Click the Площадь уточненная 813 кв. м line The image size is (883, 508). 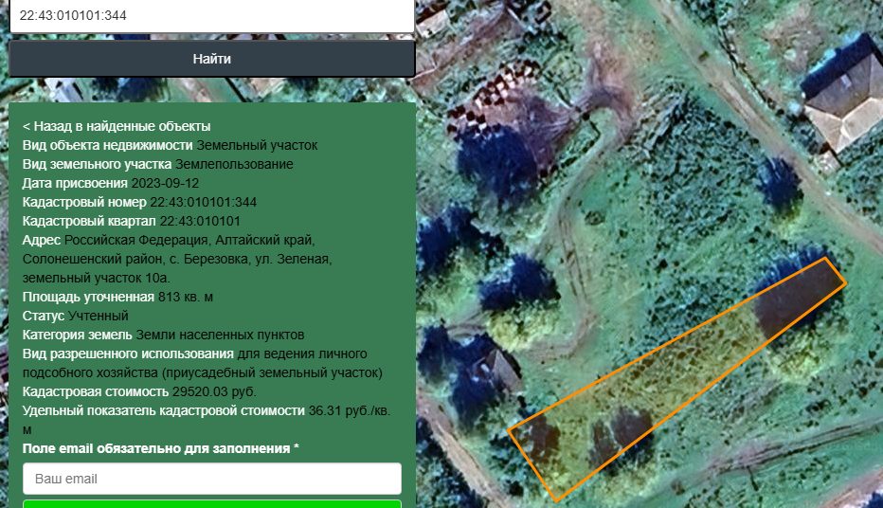pyautogui.click(x=117, y=297)
